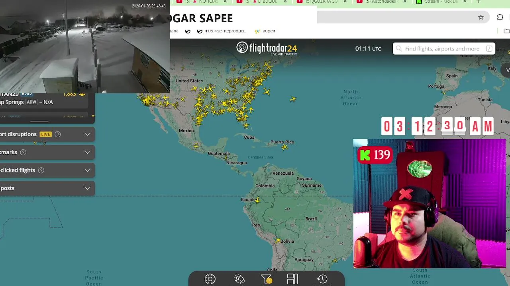This screenshot has height=286, width=510.
Task: Click the ADW airport code badge
Action: 31,102
